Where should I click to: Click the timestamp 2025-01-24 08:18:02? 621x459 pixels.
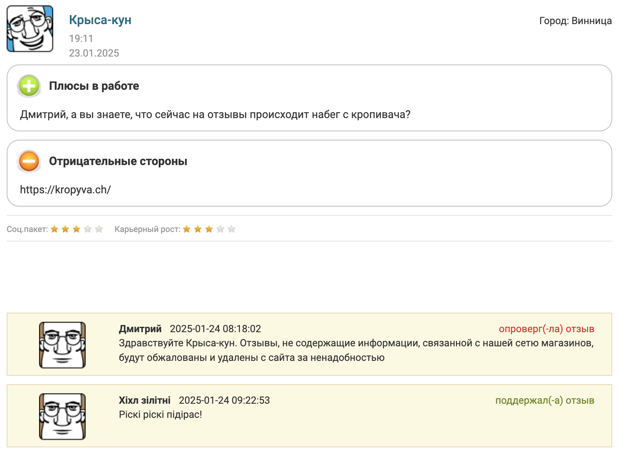pyautogui.click(x=215, y=329)
